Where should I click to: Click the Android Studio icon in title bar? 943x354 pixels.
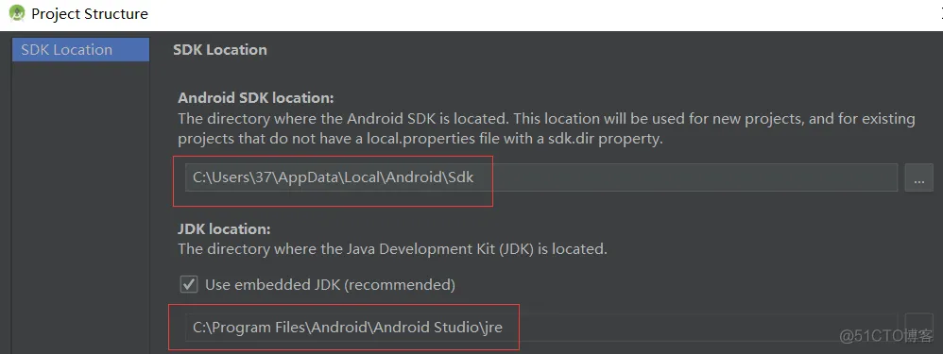coord(17,12)
